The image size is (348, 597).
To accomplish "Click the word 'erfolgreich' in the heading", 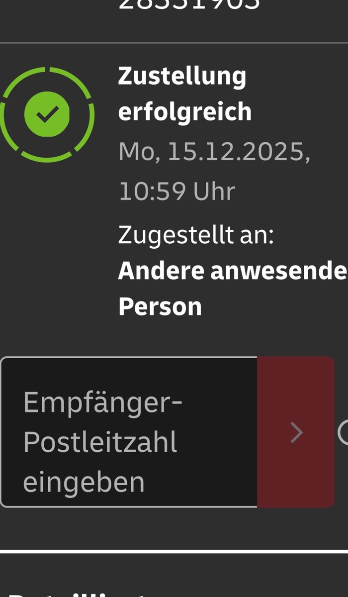I will [185, 111].
